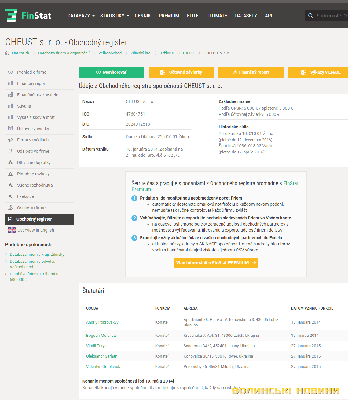Viewport: 348px width, 400px height.
Task: Select Súvaha in the sidebar
Action: [24, 106]
